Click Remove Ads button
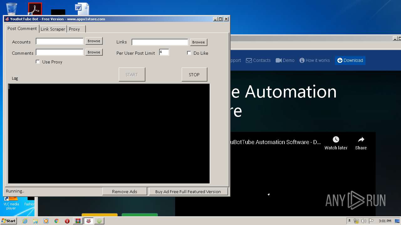This screenshot has width=401, height=225. coord(125,192)
